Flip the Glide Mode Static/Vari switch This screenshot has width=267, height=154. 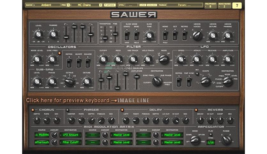127,35
